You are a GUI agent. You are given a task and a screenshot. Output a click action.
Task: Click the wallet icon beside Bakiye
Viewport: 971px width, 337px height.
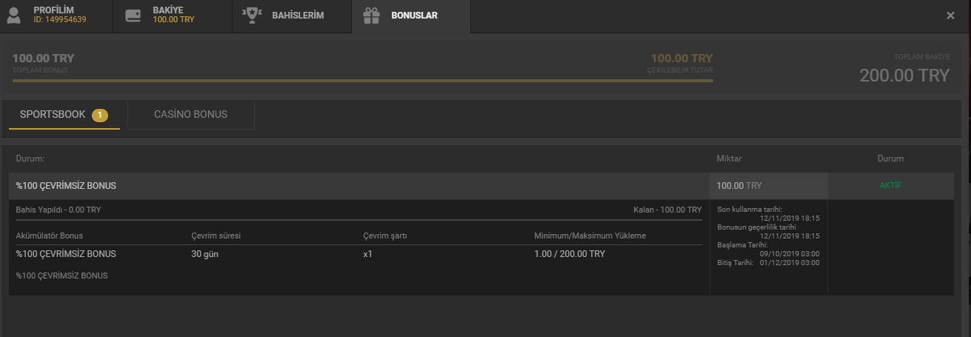click(x=133, y=16)
